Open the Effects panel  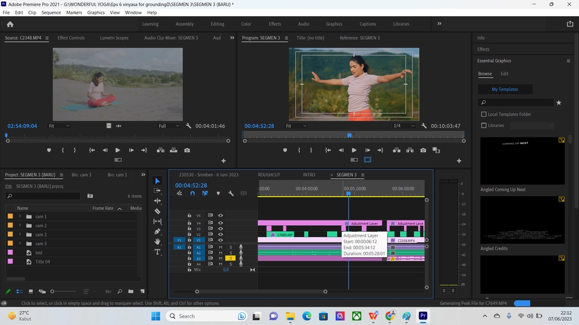(x=483, y=49)
